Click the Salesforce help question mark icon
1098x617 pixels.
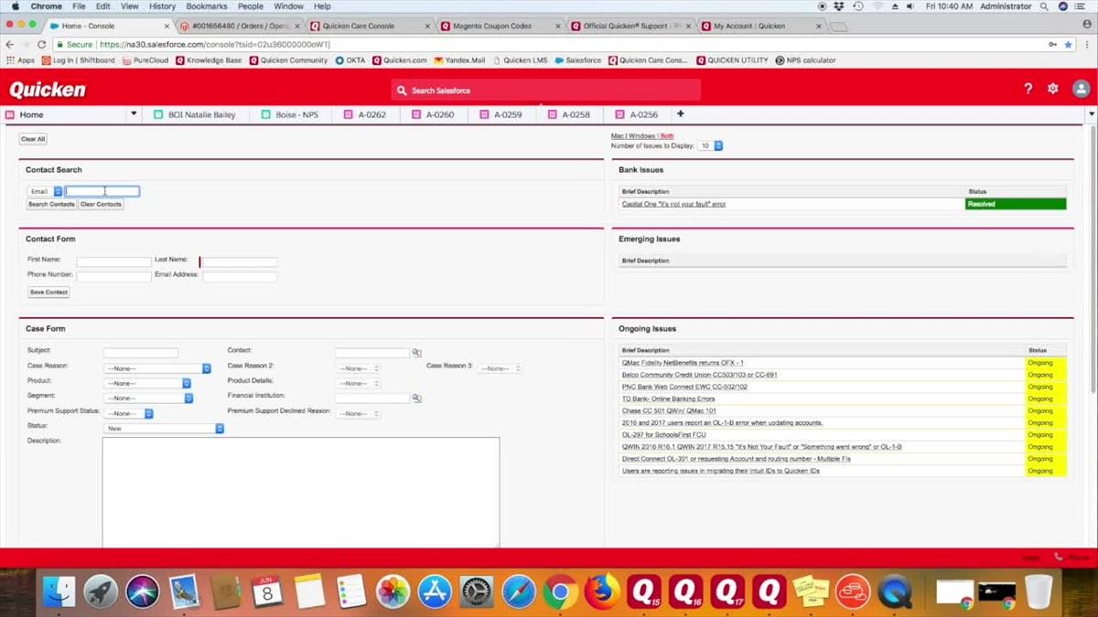pos(1028,89)
